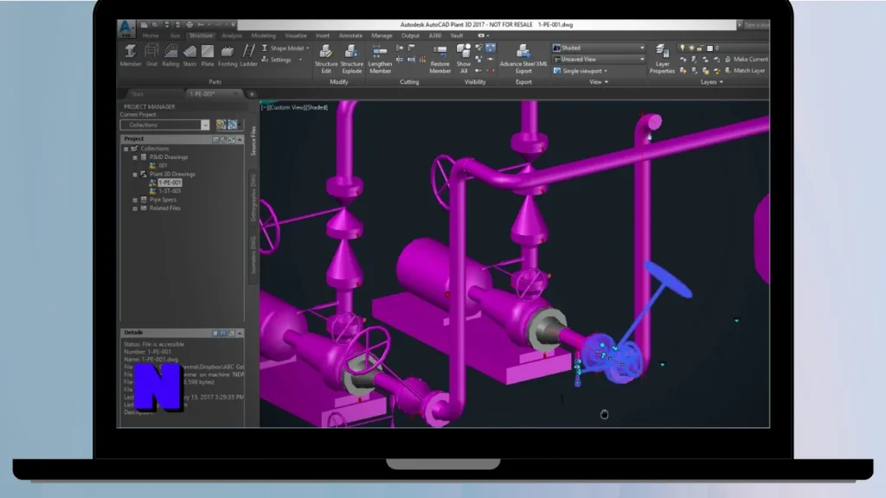Select the Grid structure tool
This screenshot has height=498, width=886.
coord(151,55)
